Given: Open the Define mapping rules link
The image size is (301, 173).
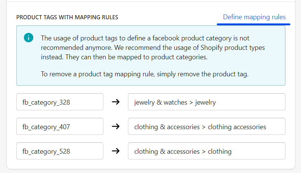Looking at the screenshot, I should 254,17.
